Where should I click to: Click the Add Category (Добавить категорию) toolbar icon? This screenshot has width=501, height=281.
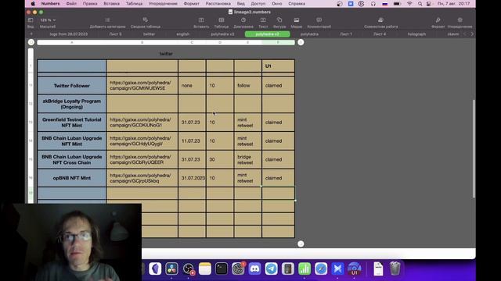coord(107,20)
